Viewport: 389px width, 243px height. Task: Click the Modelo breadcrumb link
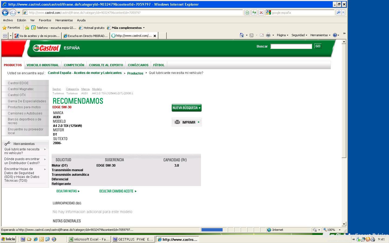pyautogui.click(x=97, y=89)
